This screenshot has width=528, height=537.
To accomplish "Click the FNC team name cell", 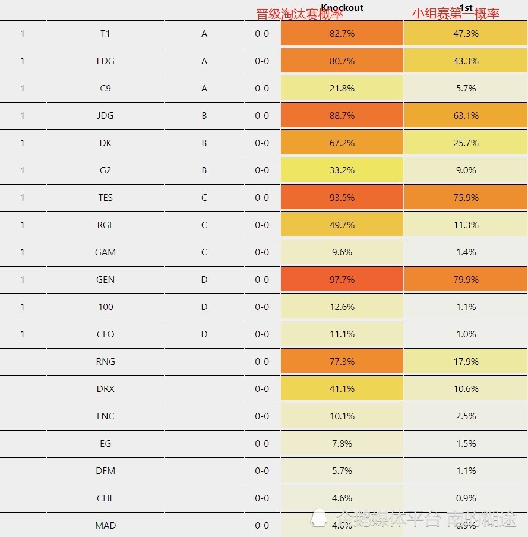I will 105,416.
